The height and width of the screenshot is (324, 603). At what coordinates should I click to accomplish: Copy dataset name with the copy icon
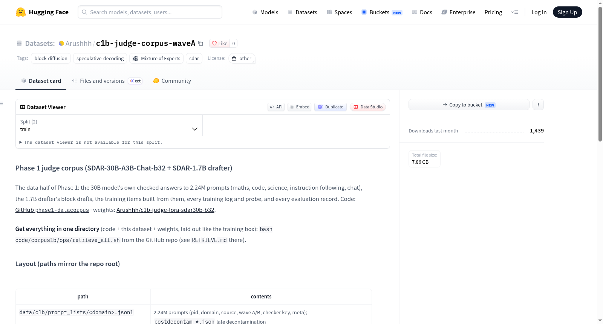[x=200, y=44]
